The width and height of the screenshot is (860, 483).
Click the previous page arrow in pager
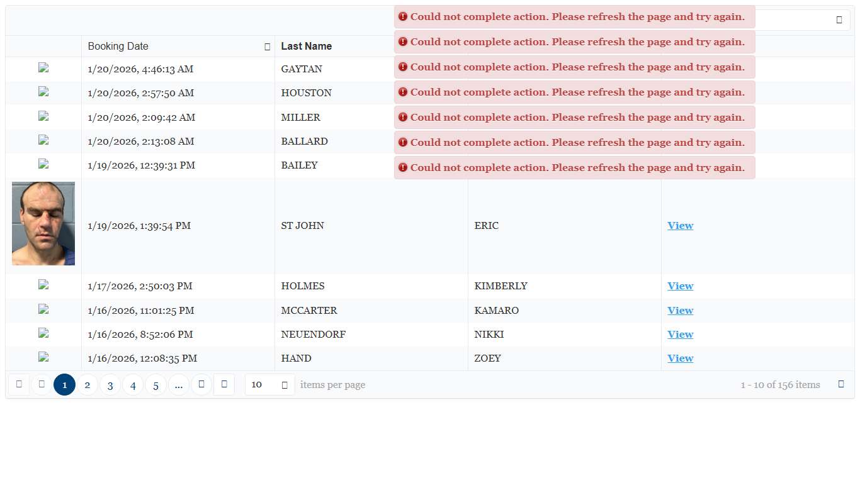42,384
